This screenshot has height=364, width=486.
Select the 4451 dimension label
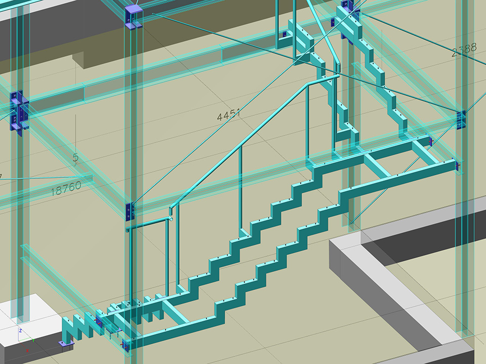[x=228, y=115]
